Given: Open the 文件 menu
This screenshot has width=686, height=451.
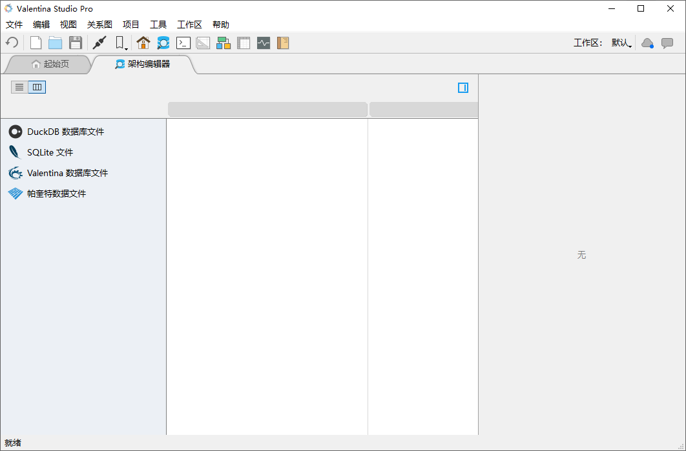Looking at the screenshot, I should [14, 25].
